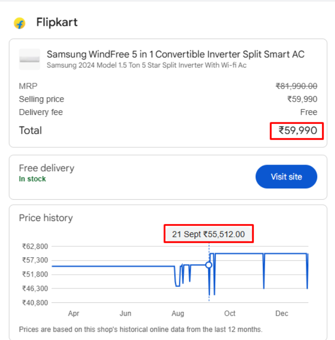335x340 pixels.
Task: Click the product subtitle about 1.5 Ton model
Action: (x=147, y=65)
